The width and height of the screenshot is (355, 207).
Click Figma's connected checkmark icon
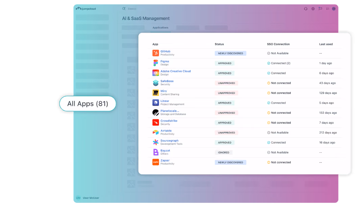pos(268,63)
